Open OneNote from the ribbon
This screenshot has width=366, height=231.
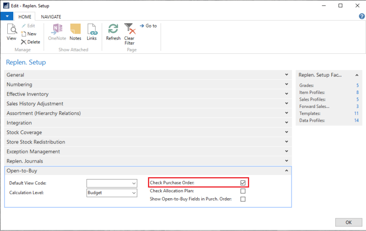click(x=57, y=32)
